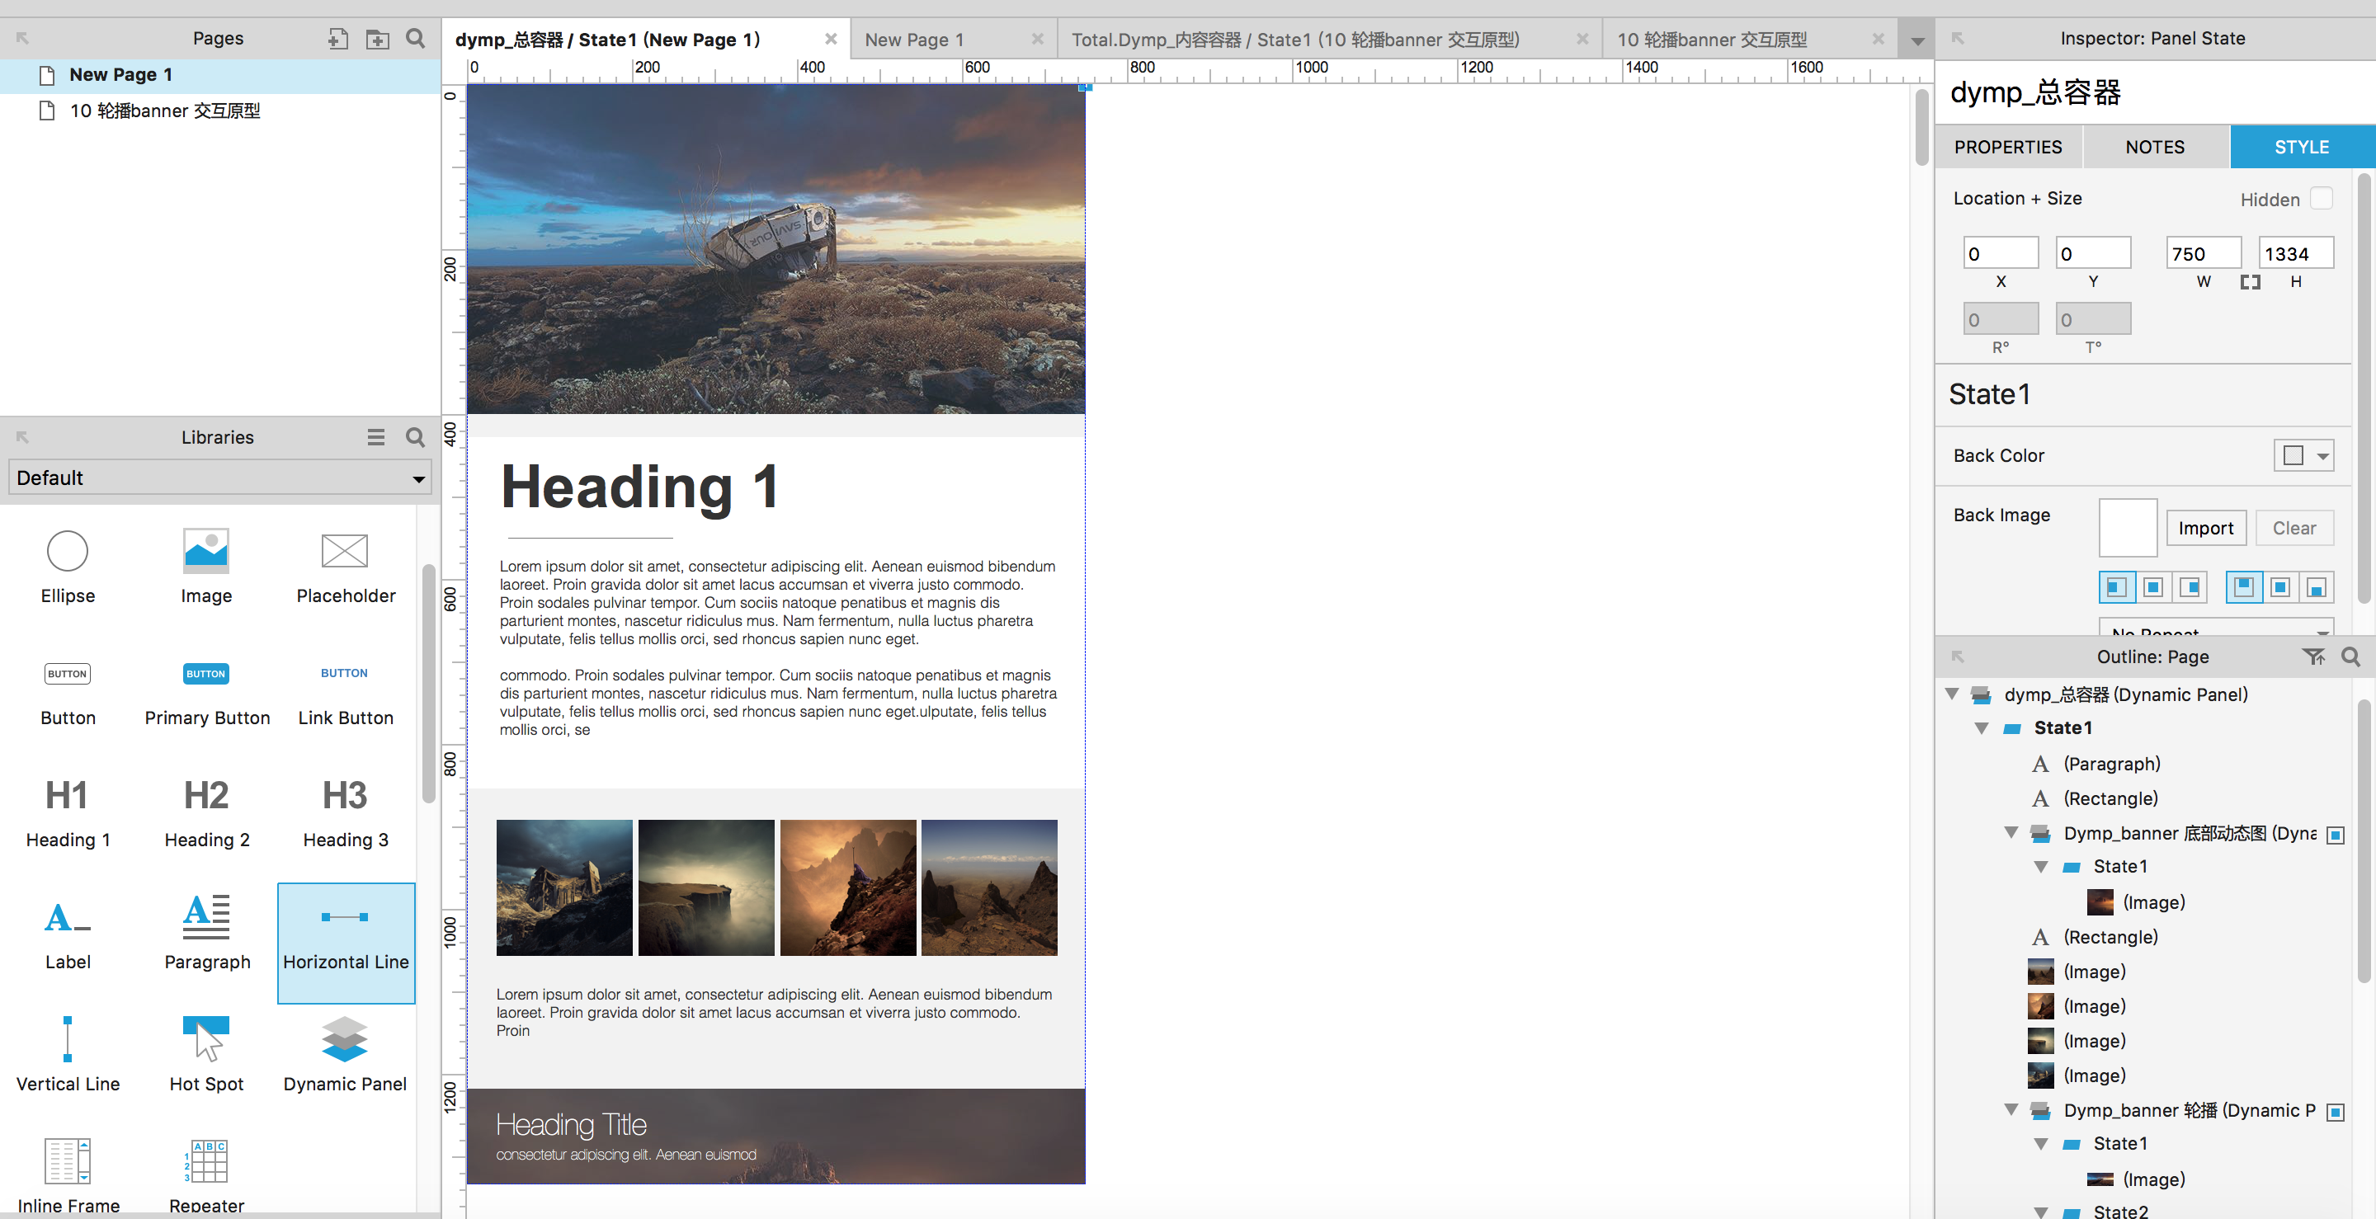
Task: Toggle visibility box of Dymp_banner 轮播 panel
Action: click(x=2336, y=1111)
